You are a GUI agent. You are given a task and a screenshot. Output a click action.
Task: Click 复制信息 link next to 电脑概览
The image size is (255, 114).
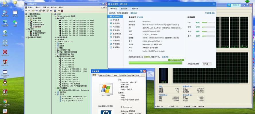click(140, 17)
